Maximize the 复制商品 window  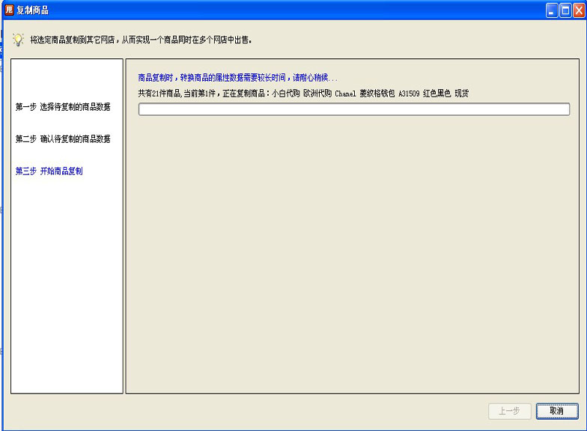(565, 10)
